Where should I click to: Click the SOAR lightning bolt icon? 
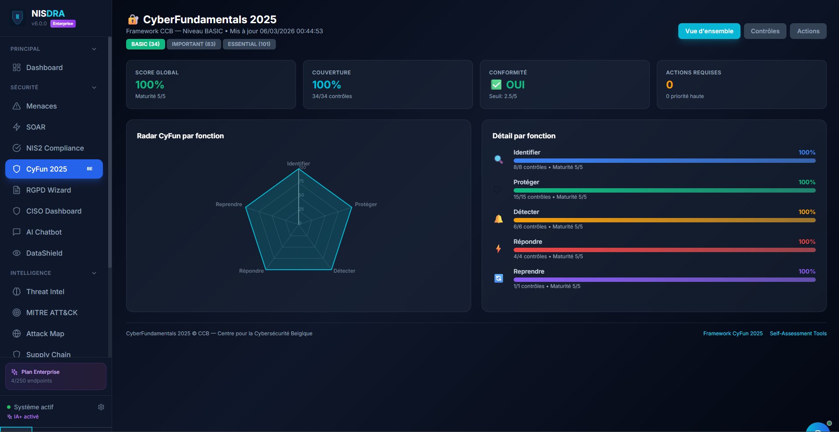[x=17, y=127]
